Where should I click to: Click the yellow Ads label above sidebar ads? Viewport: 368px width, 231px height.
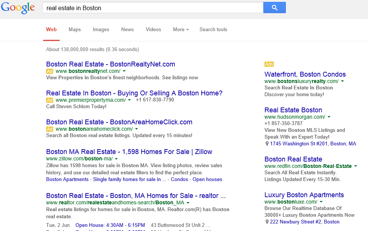(x=269, y=64)
